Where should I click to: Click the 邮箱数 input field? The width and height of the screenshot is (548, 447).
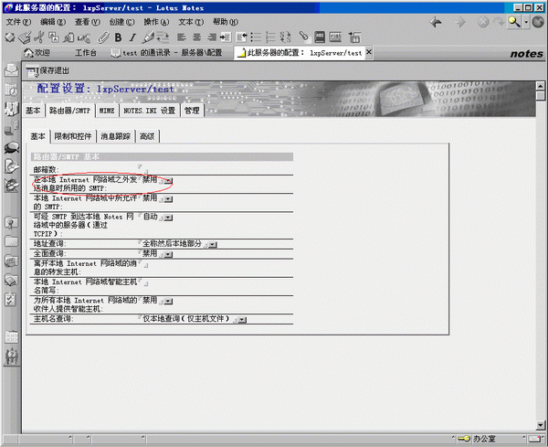[142, 169]
